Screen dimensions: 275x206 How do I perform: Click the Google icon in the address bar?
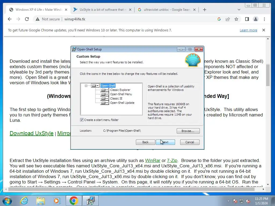[219, 19]
